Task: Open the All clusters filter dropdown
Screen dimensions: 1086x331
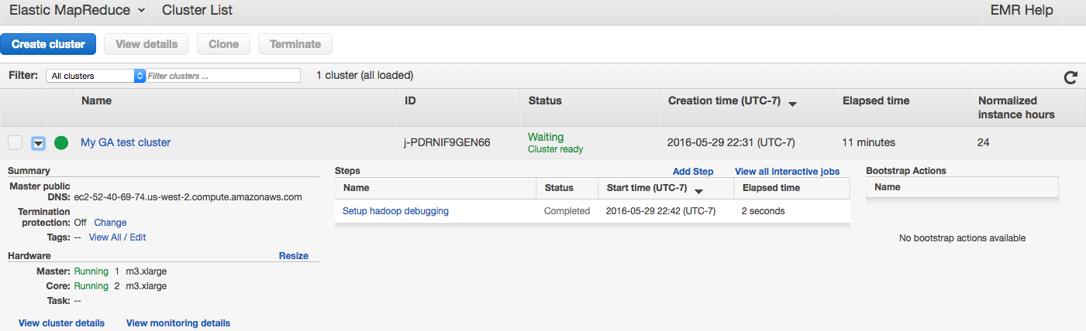Action: (96, 76)
